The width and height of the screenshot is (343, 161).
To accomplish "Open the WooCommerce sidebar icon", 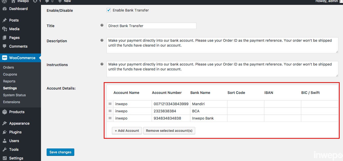I will point(4,58).
